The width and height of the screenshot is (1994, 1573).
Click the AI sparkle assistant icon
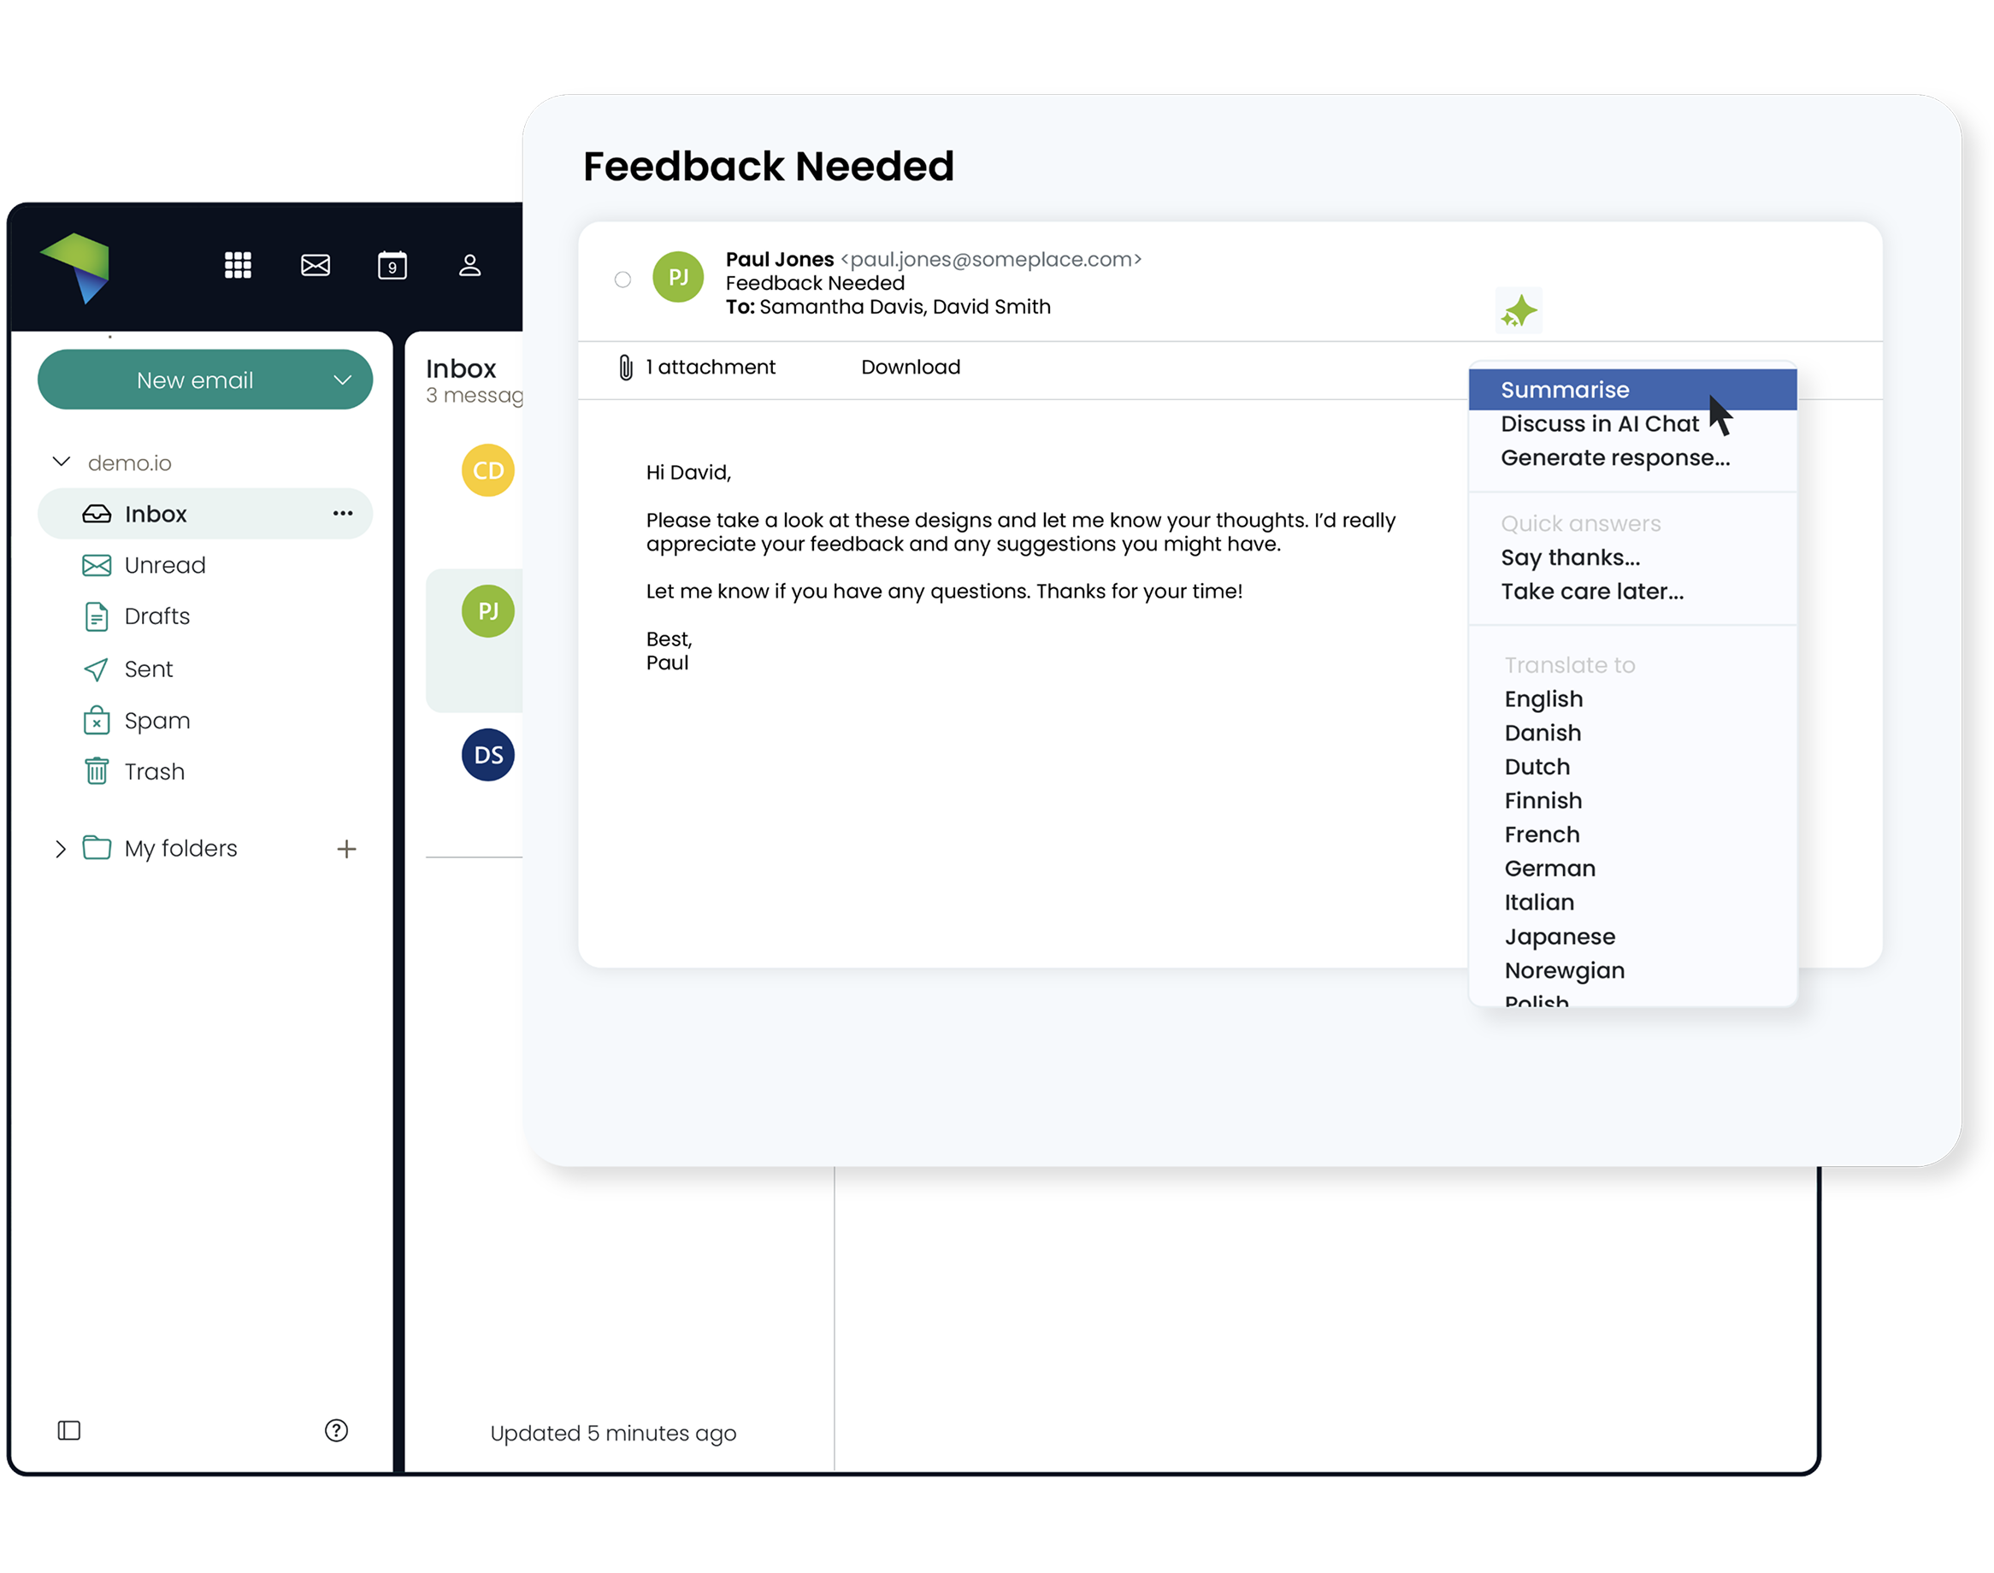coord(1519,311)
